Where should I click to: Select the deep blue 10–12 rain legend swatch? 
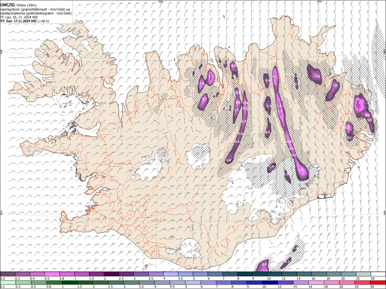pyautogui.click(x=270, y=282)
